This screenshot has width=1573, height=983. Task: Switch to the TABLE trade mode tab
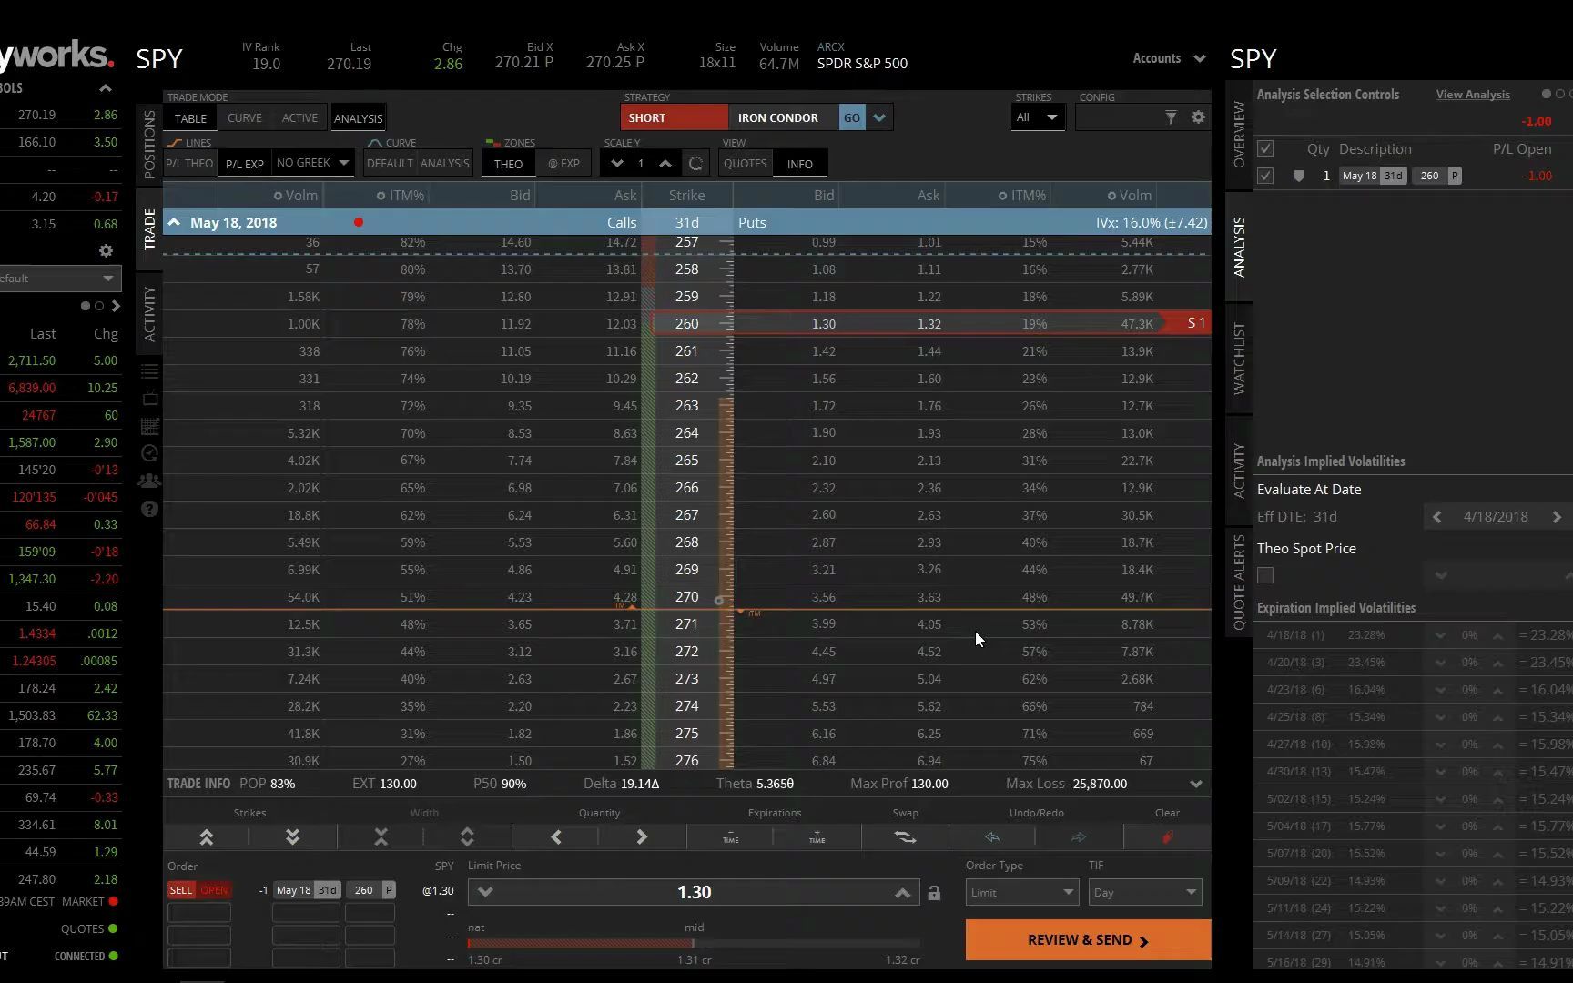pyautogui.click(x=190, y=118)
